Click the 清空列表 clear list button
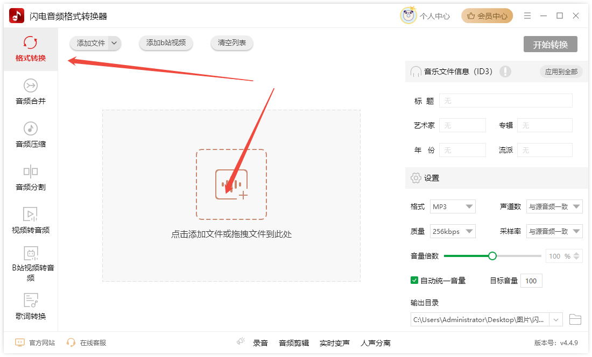 tap(232, 43)
